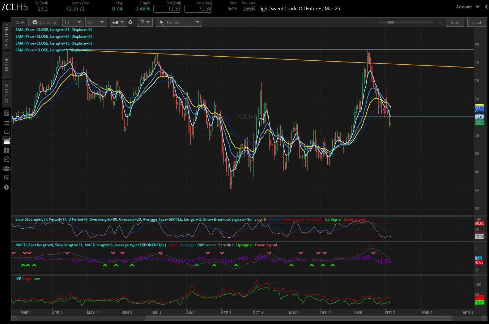Click the watchlist list icon in sidebar
This screenshot has width=489, height=324.
(x=6, y=122)
